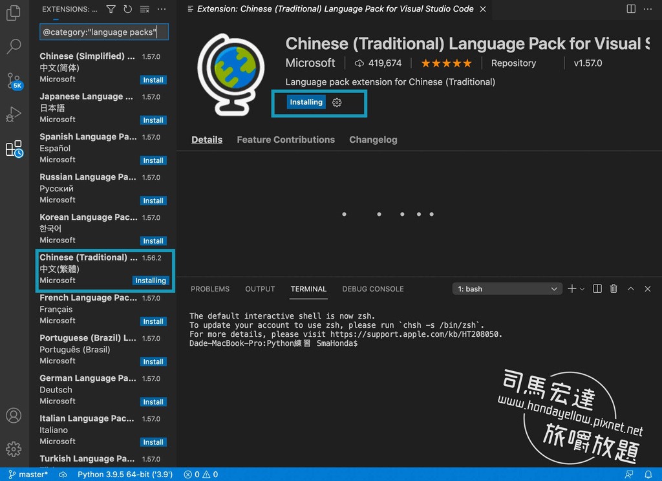Install Portuguese (Brazil) Language Pack
Screen dimensions: 662x481
(153, 361)
